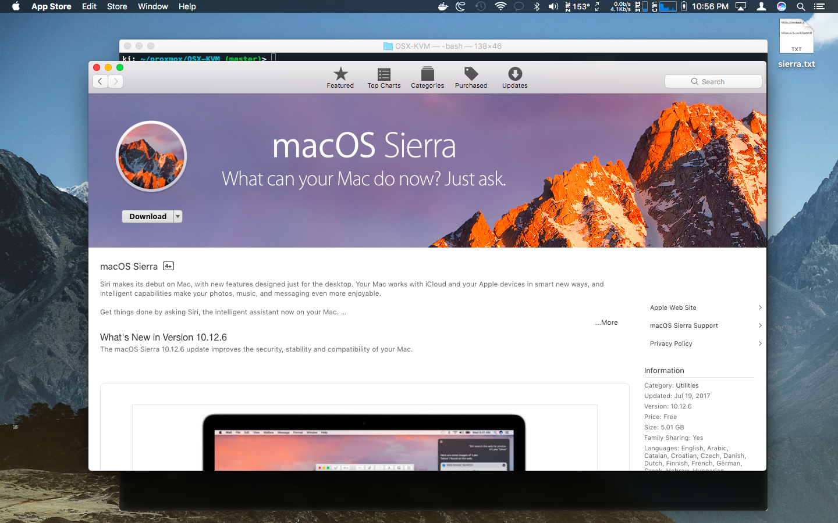Click the "macOS Sierra" title below the banner
The image size is (838, 523).
[129, 266]
